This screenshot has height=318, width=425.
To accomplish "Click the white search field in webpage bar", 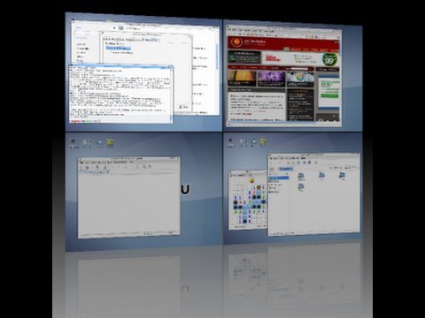I will point(300,69).
